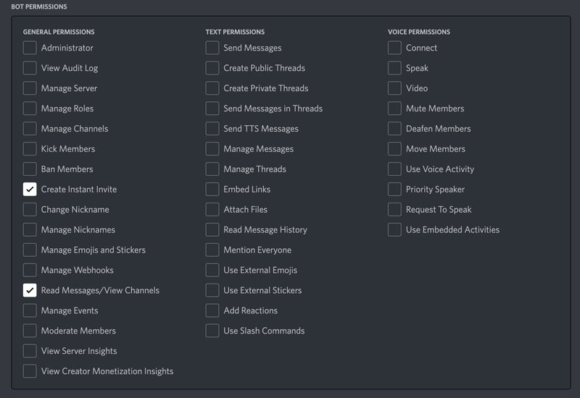The height and width of the screenshot is (398, 580).
Task: Tick the Manage Roles checkbox
Action: 30,109
